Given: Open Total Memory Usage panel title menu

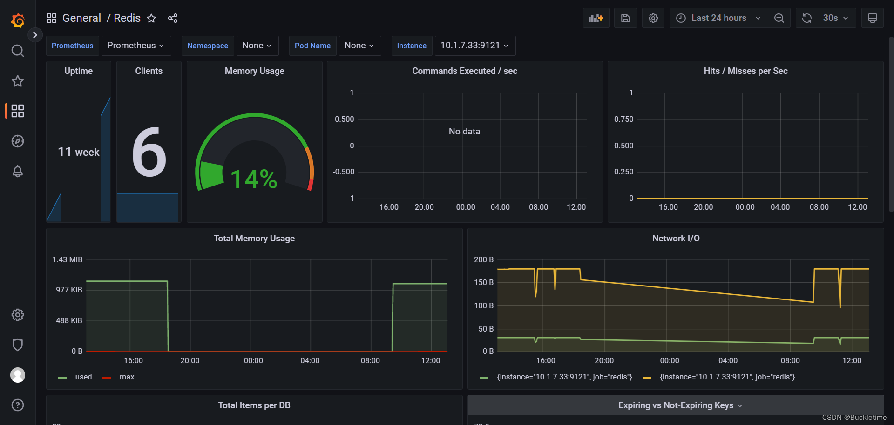Looking at the screenshot, I should click(x=254, y=239).
